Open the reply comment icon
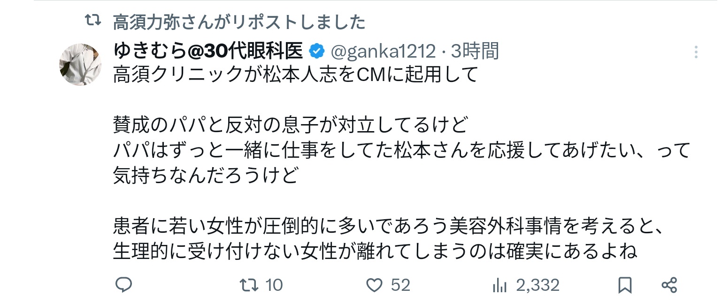This screenshot has height=303, width=722. click(x=124, y=285)
